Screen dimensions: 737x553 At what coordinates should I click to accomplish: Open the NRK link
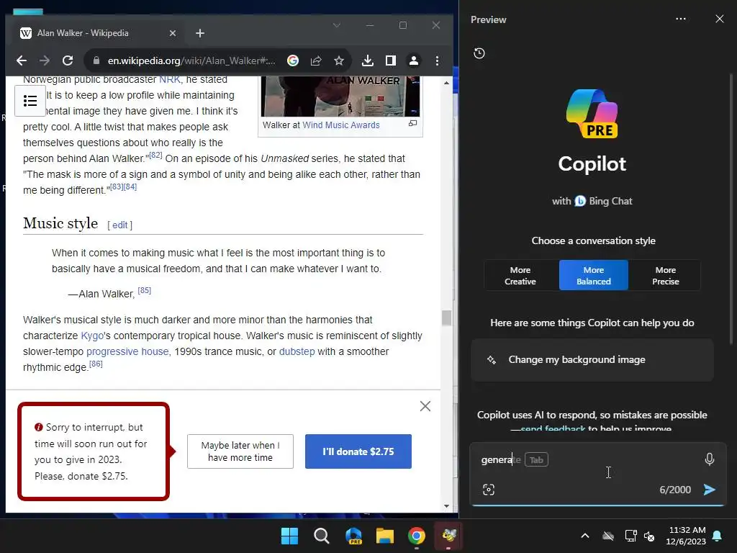click(x=169, y=79)
